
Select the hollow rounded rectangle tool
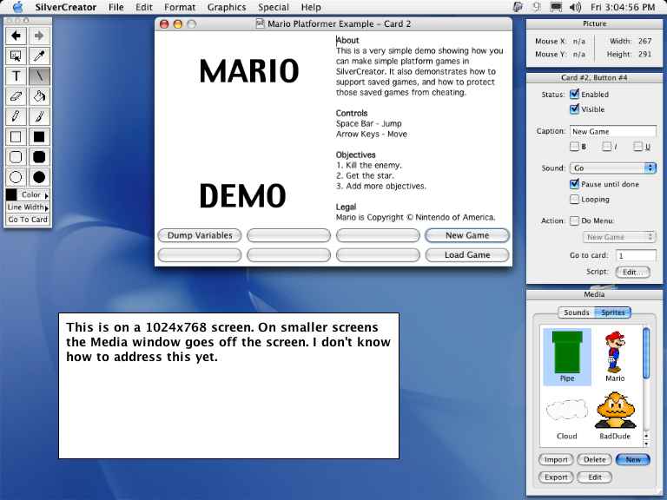point(16,157)
